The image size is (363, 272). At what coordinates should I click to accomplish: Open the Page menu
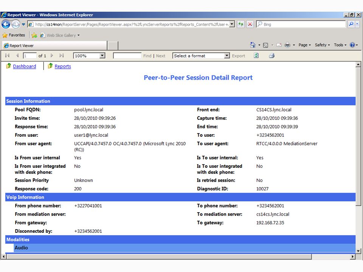click(x=305, y=45)
